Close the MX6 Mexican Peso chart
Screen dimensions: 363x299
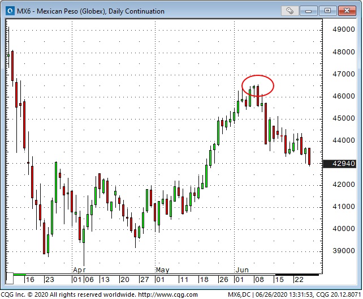(347, 11)
